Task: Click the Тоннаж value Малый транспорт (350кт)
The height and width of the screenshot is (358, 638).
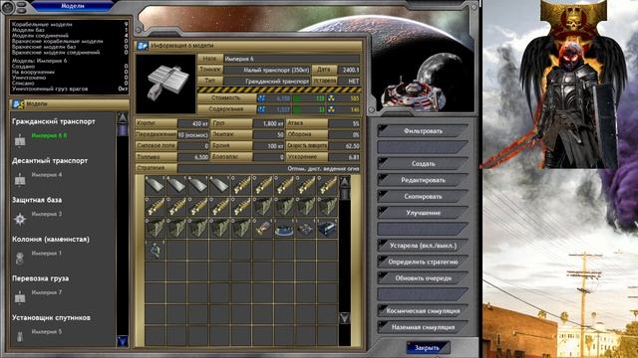Action: pyautogui.click(x=267, y=70)
